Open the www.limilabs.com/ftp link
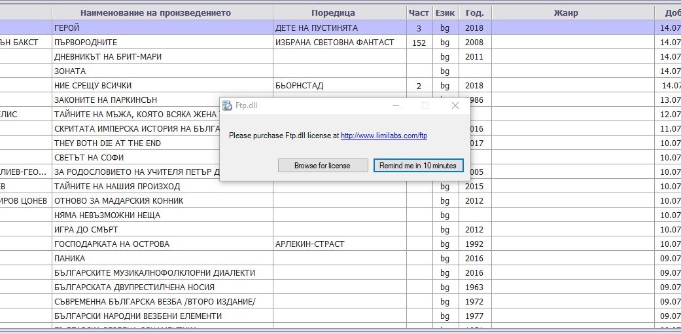 pyautogui.click(x=384, y=136)
